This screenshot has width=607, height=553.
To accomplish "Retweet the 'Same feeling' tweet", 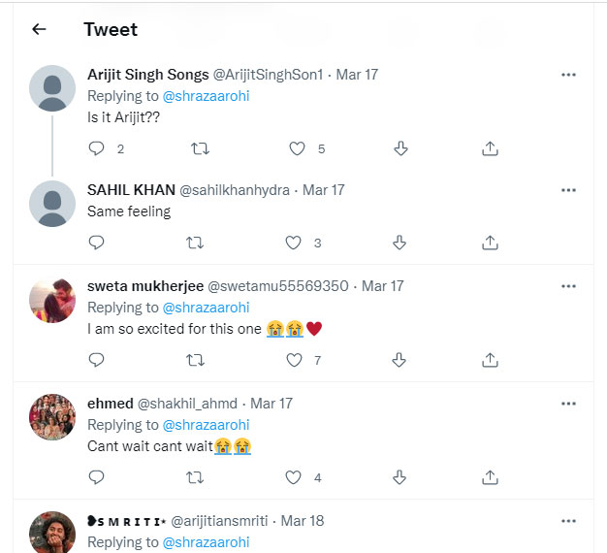I will (x=195, y=243).
